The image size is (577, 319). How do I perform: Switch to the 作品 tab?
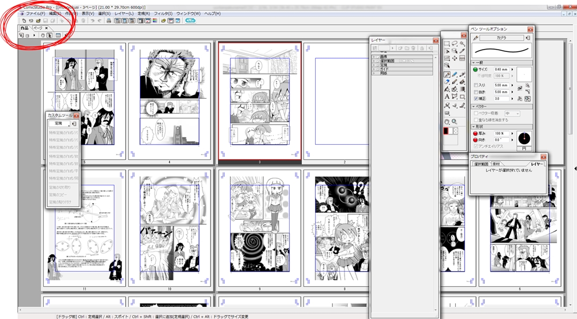[x=25, y=28]
